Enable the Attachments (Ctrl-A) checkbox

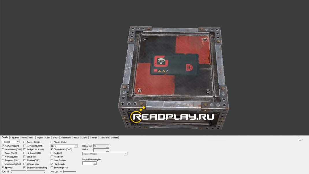(3, 149)
